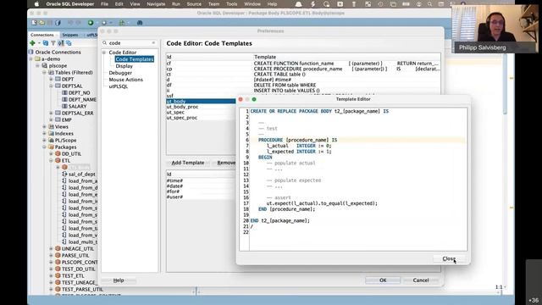Screen dimensions: 542x305
Task: Click the TEST_ETL package icon
Action: [58, 275]
